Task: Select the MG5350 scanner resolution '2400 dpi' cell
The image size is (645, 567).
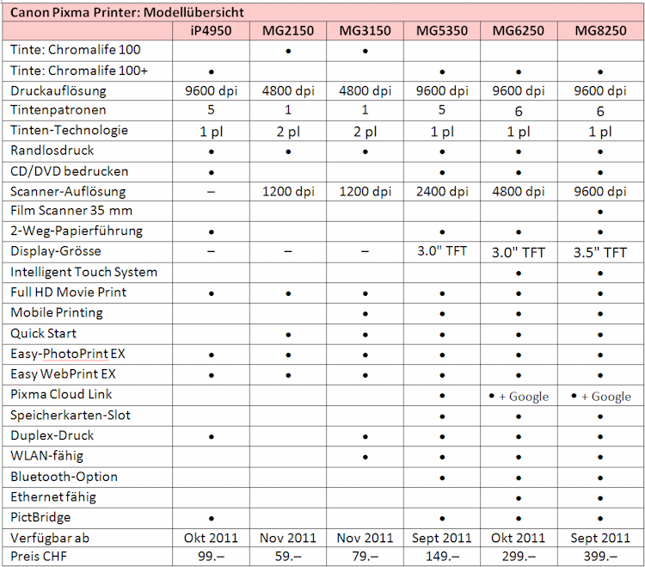Action: coord(442,192)
